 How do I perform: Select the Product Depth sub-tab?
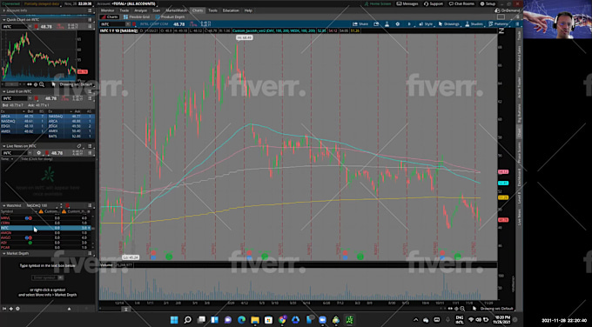170,17
